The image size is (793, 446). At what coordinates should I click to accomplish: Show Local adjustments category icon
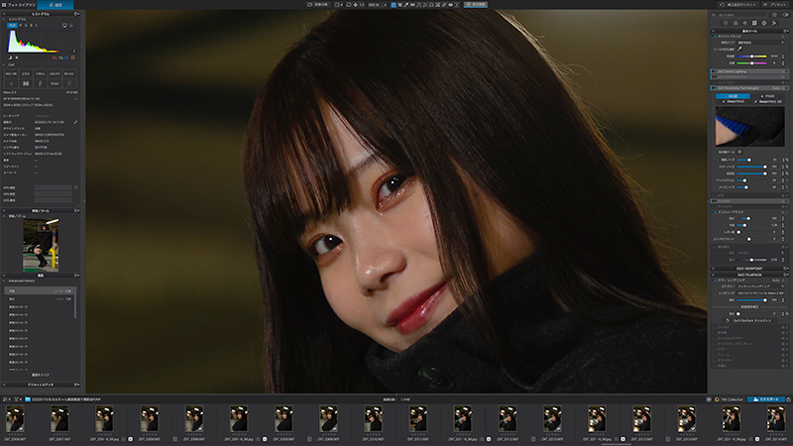[764, 23]
